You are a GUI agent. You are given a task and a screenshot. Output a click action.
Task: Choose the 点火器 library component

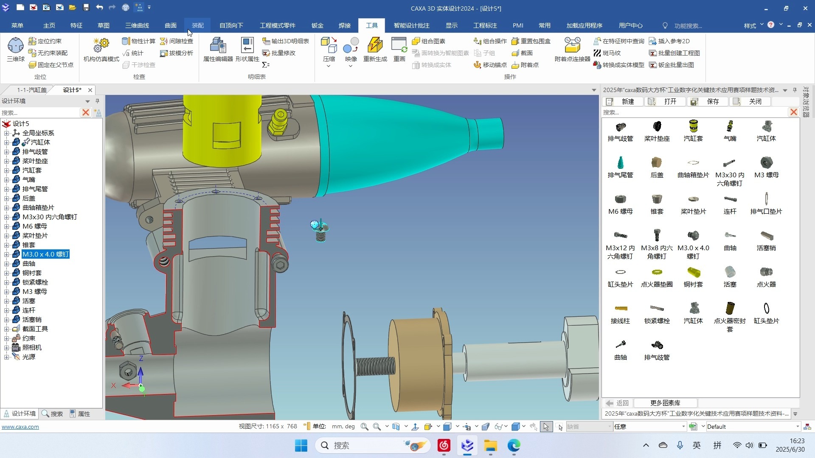coord(766,276)
